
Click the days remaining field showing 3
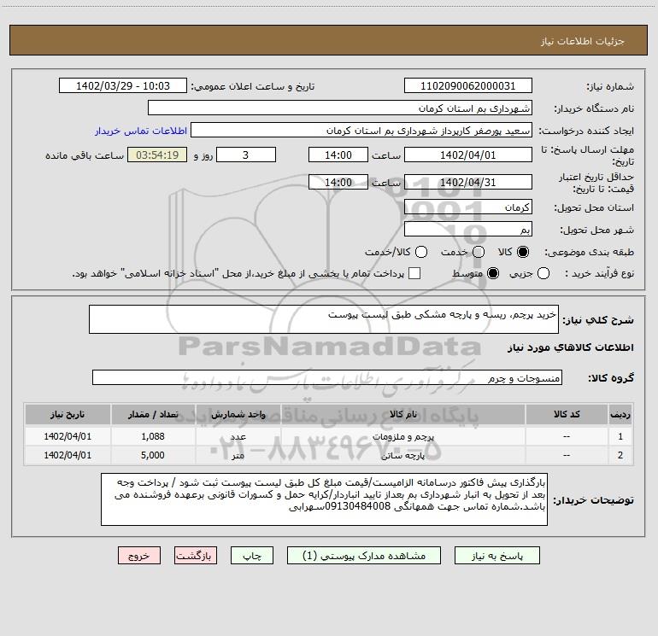[x=246, y=155]
